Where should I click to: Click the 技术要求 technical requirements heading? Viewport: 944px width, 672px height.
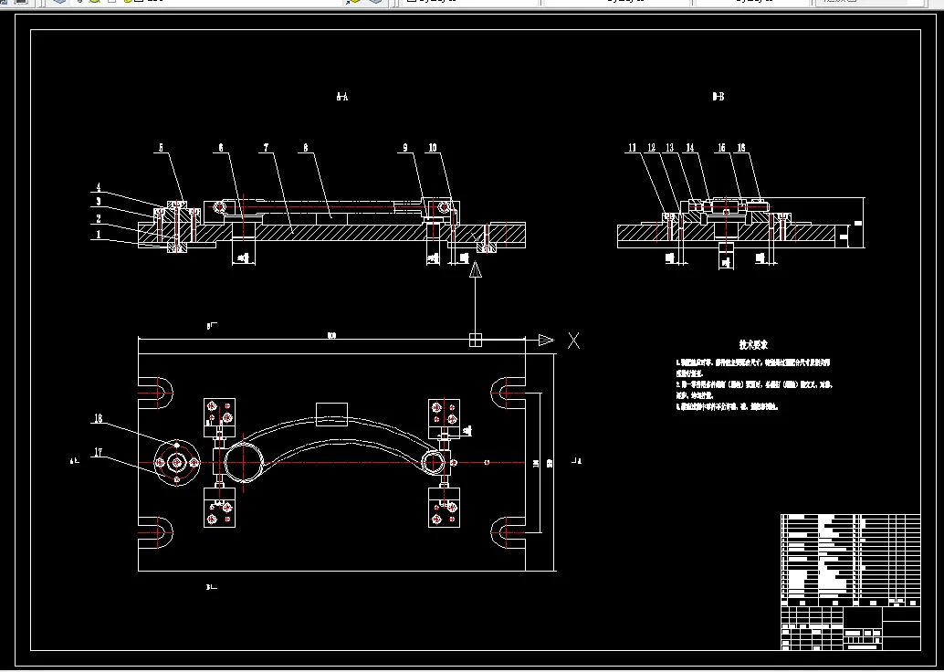coord(753,345)
